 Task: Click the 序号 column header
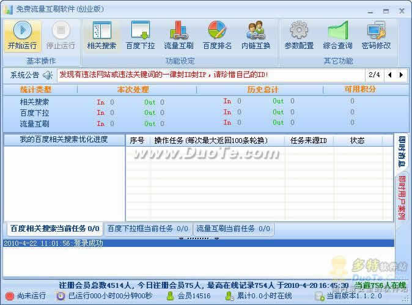138,141
